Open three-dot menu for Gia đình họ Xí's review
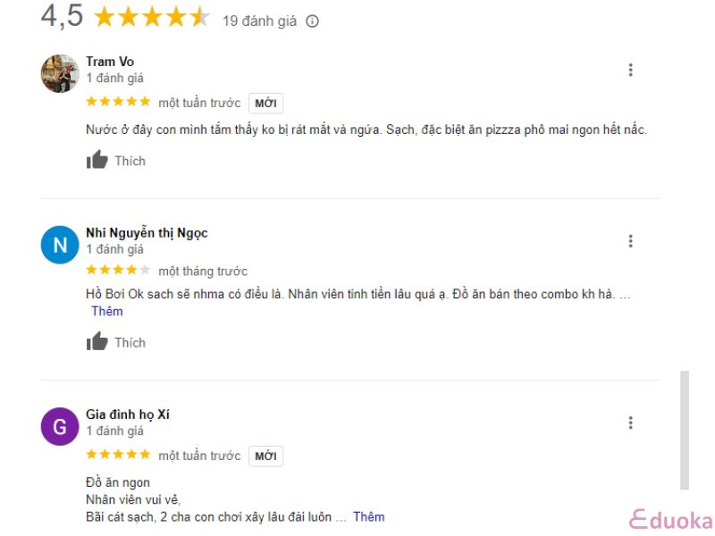 coord(631,423)
